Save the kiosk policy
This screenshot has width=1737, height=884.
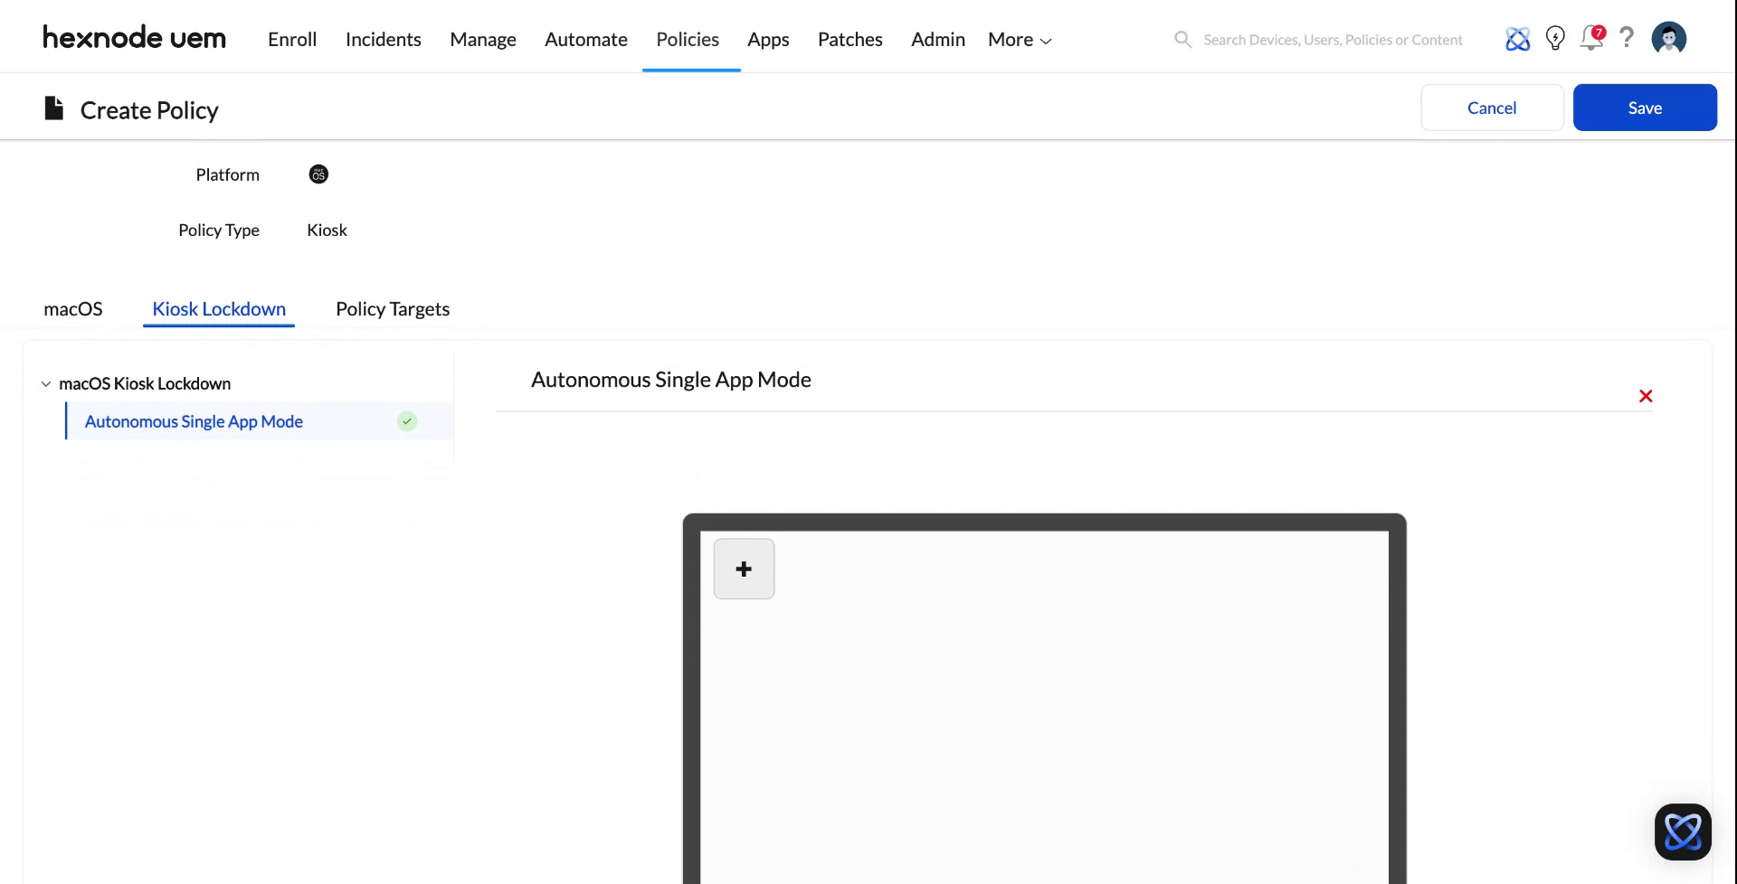tap(1645, 107)
